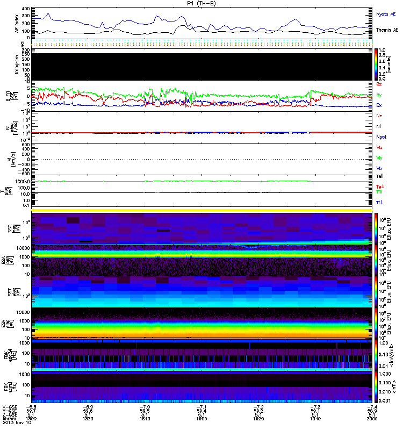This screenshot has width=403, height=430.
Task: Click the Keogram counts color bar
Action: [x=376, y=64]
